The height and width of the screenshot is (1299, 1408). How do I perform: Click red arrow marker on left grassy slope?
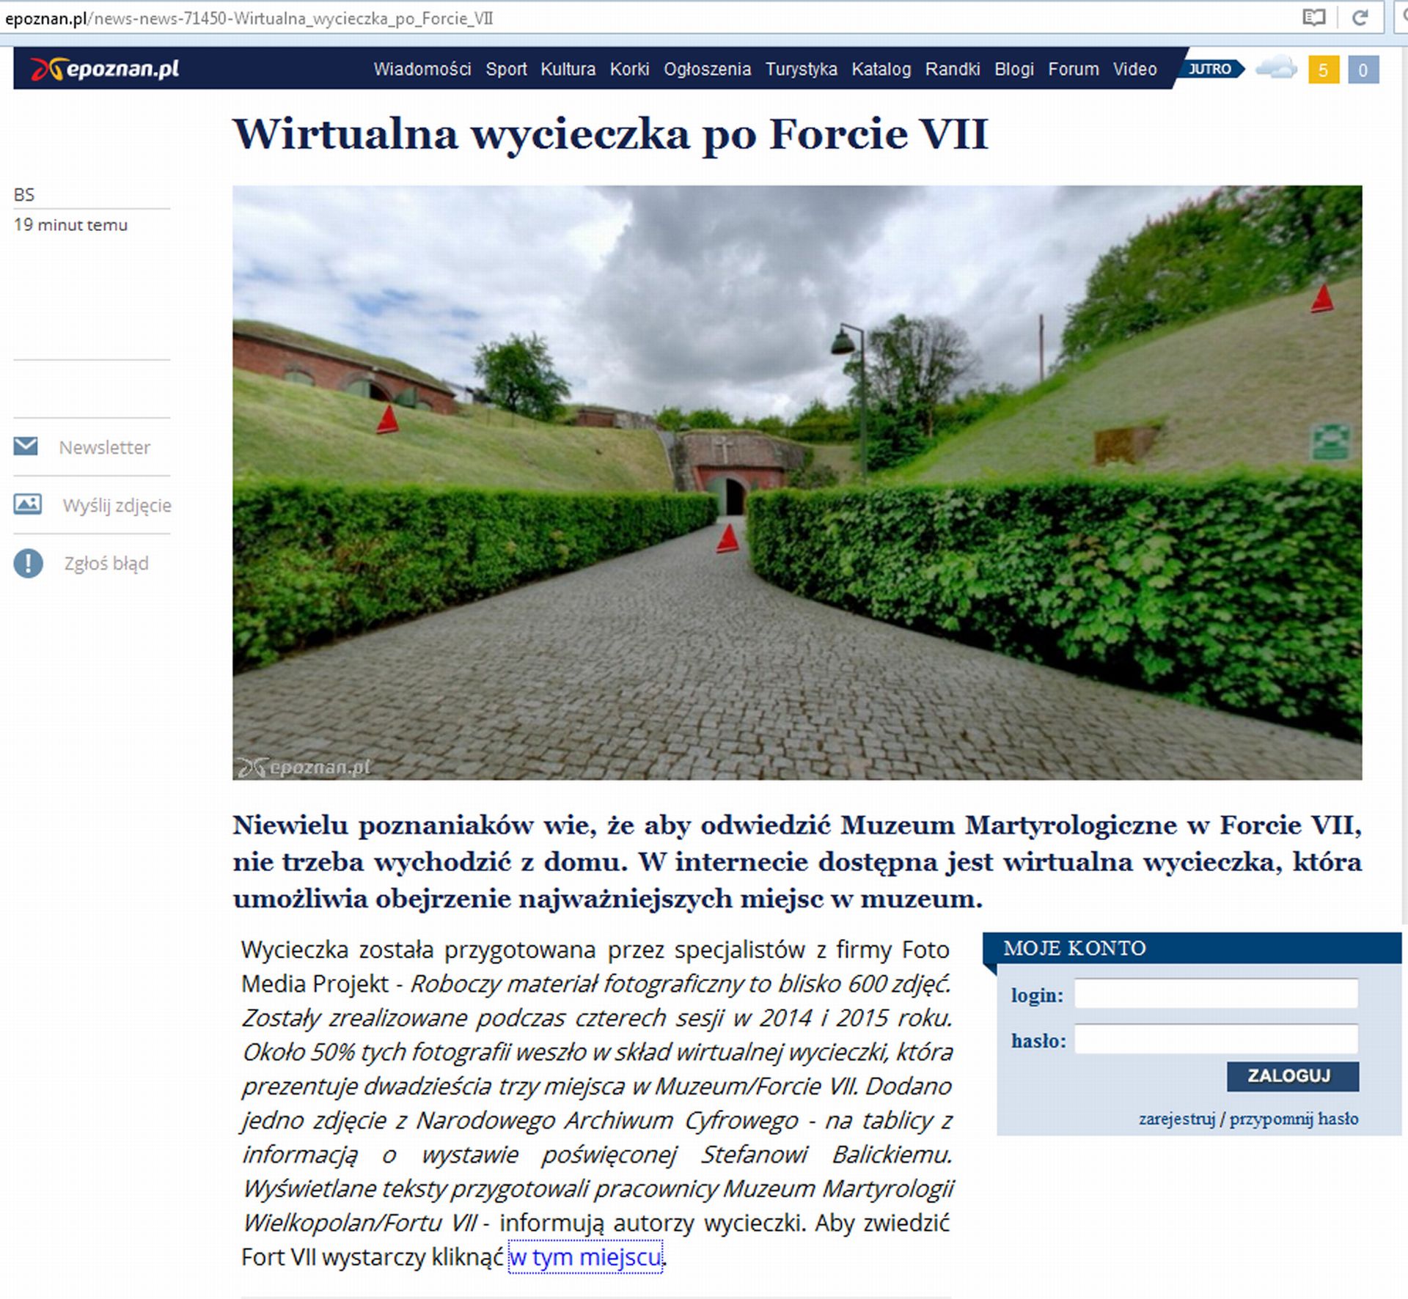pos(387,419)
